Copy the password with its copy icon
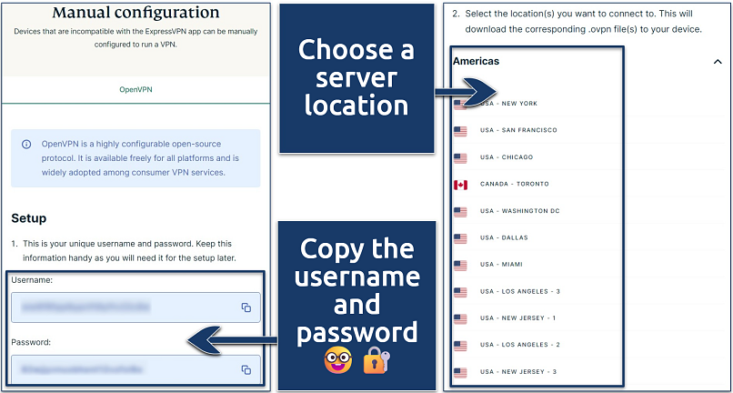733x393 pixels. click(246, 369)
